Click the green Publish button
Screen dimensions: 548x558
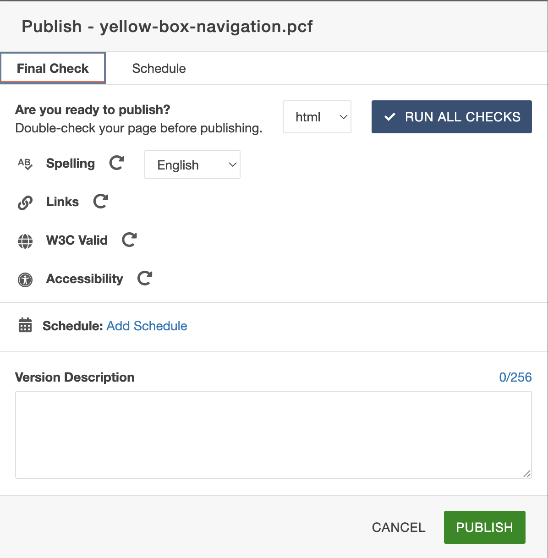485,527
